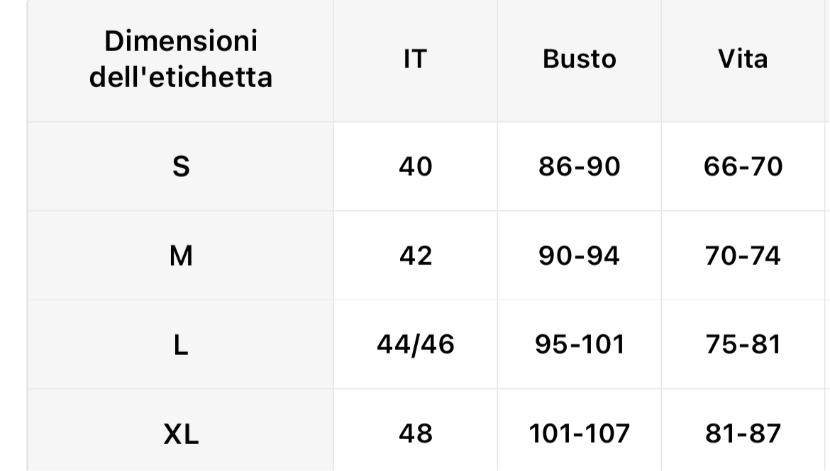830x471 pixels.
Task: Click Busto measurement 90-94
Action: pos(579,256)
